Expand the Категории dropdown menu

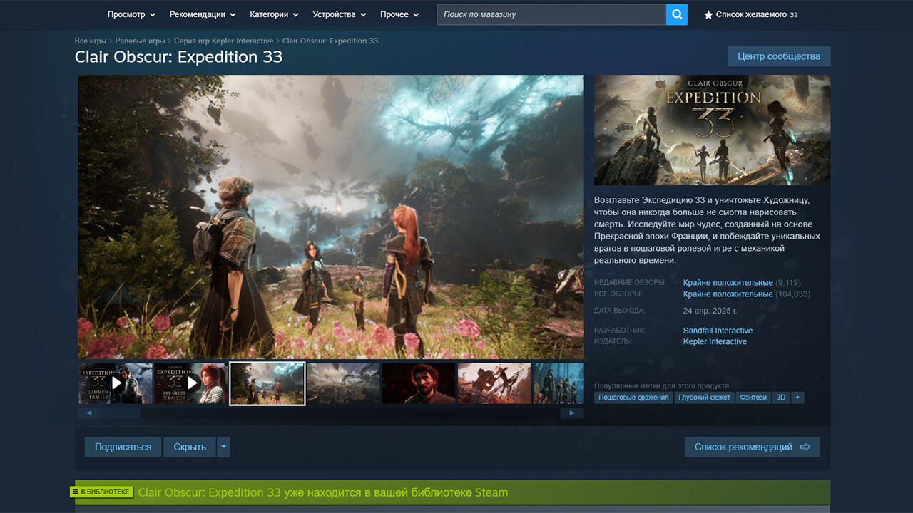274,14
